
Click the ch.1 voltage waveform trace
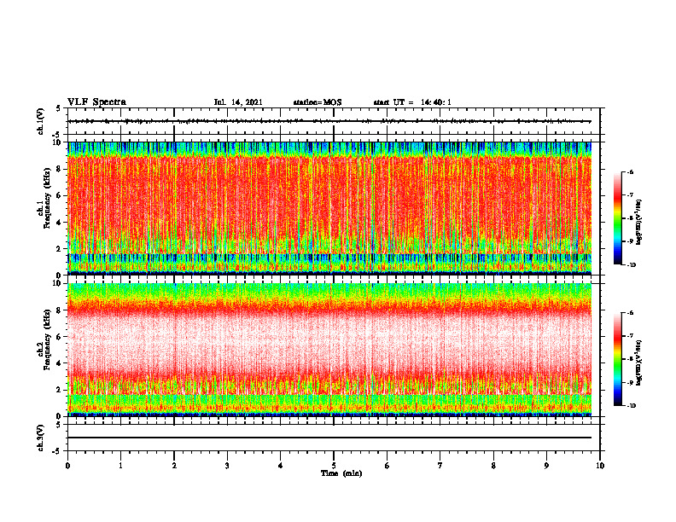click(329, 121)
